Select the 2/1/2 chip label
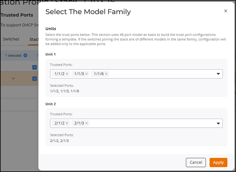Image resolution: width=236 pixels, height=172 pixels. pyautogui.click(x=59, y=123)
